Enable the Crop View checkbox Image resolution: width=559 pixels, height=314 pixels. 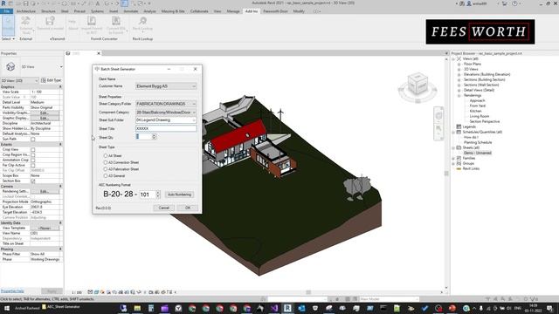(x=33, y=150)
